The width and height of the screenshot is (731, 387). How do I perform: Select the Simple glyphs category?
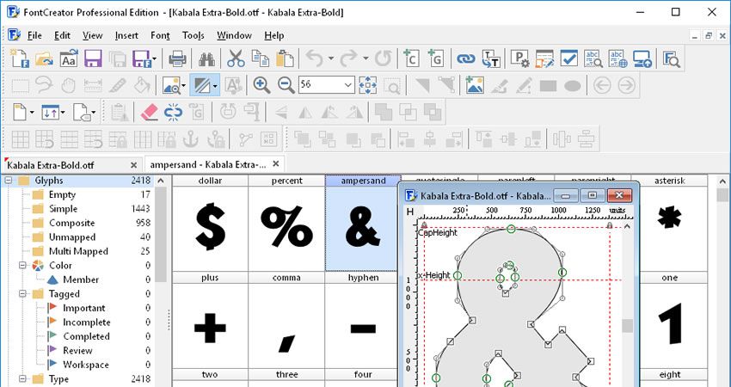click(x=63, y=209)
